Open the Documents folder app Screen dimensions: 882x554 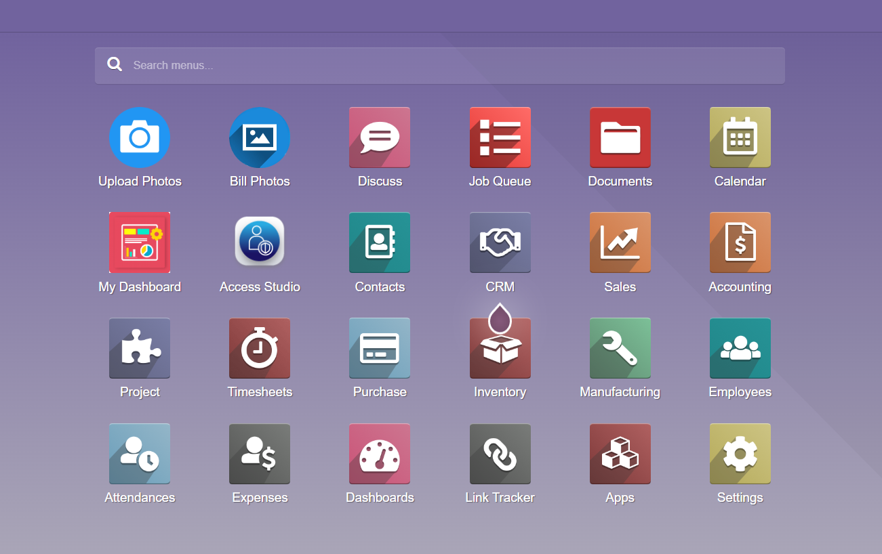[620, 137]
